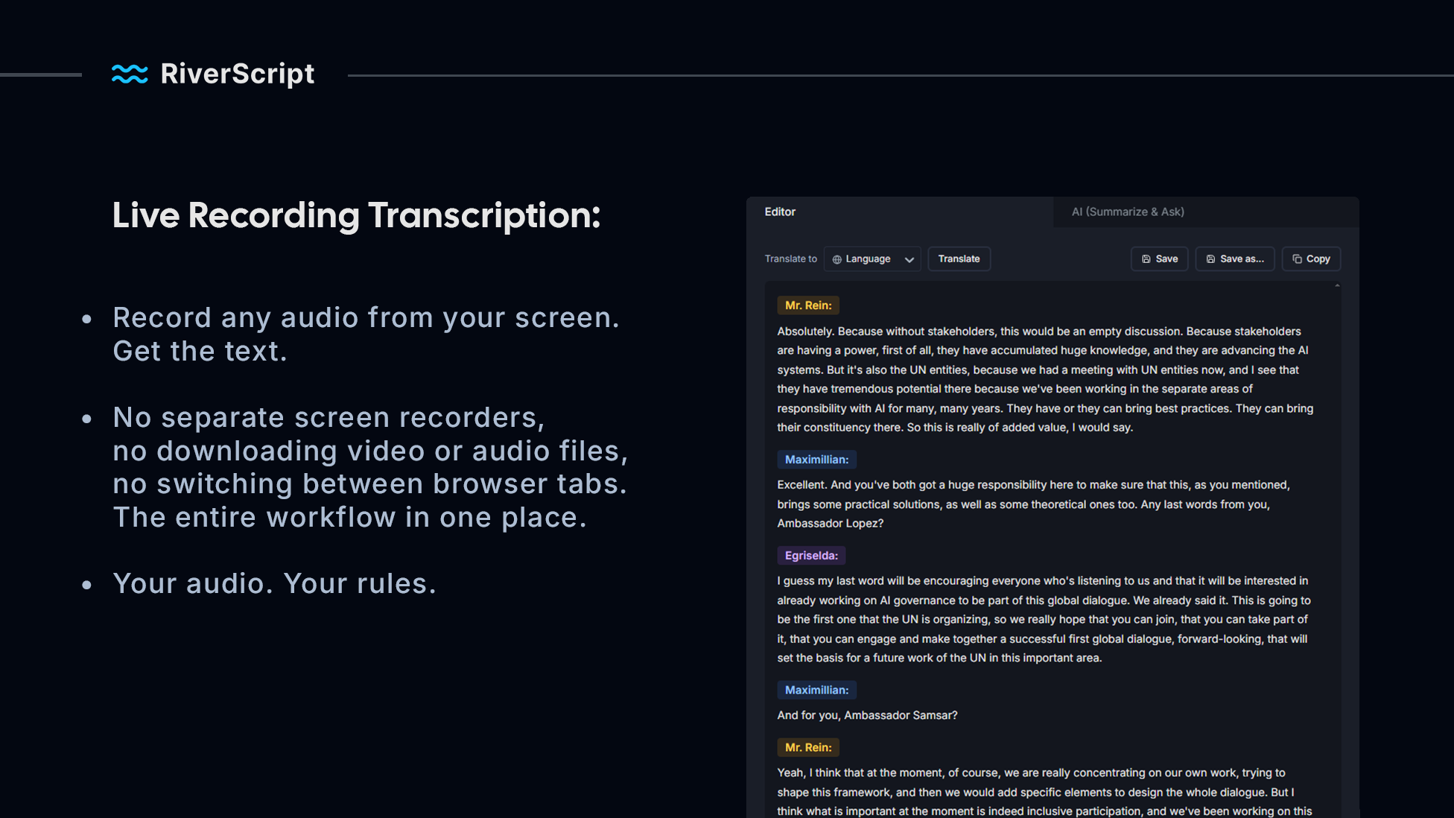Click the 'Live Recording Transcription:' heading
This screenshot has width=1454, height=818.
click(356, 215)
